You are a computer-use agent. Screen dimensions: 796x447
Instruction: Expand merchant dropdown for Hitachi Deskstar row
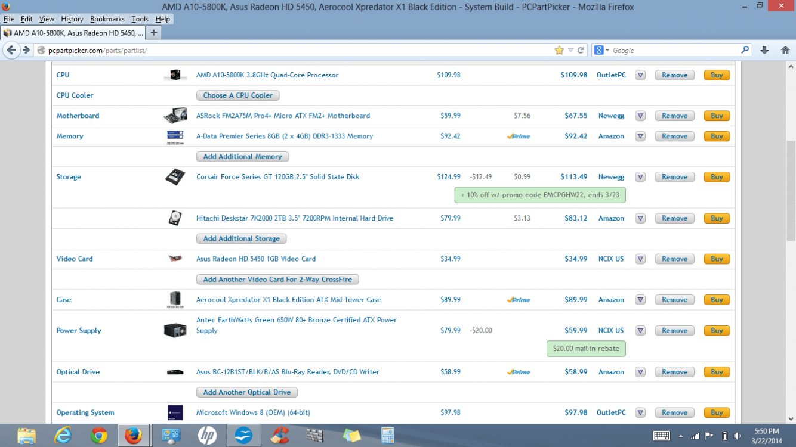[x=640, y=218]
